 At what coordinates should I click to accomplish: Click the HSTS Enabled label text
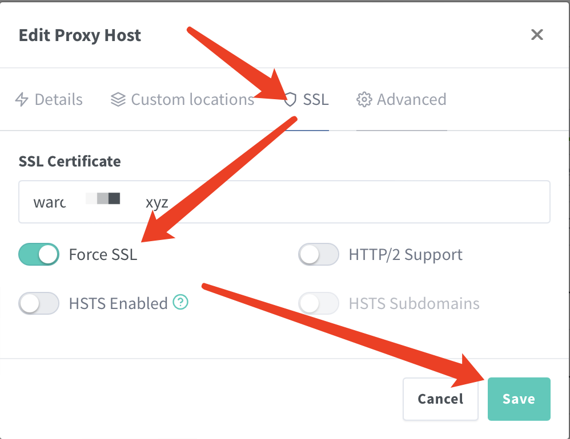(x=118, y=304)
